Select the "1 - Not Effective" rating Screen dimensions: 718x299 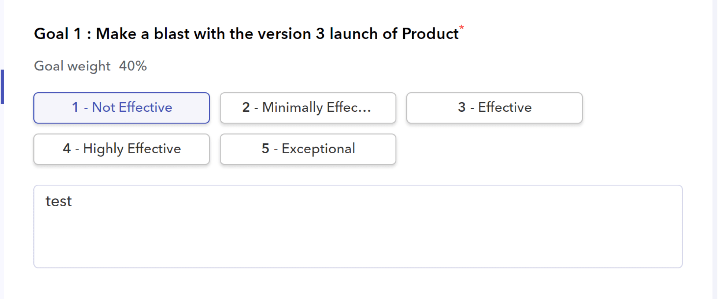[x=122, y=108]
